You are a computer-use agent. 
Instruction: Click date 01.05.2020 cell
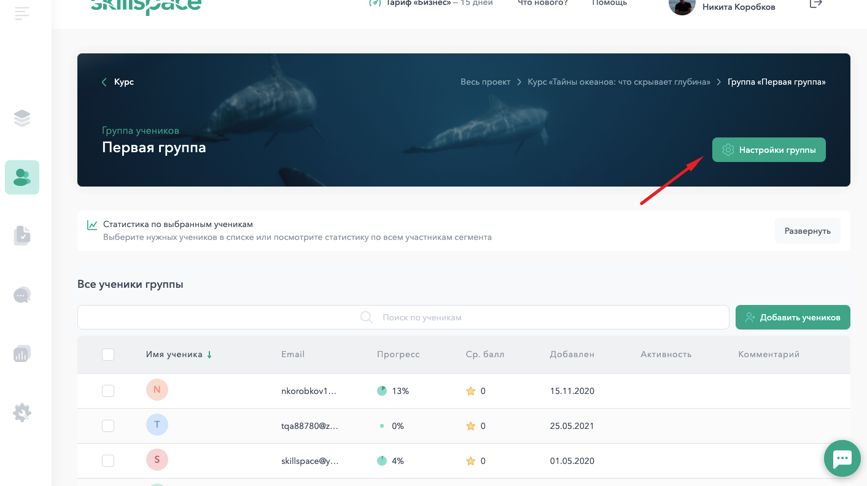572,461
